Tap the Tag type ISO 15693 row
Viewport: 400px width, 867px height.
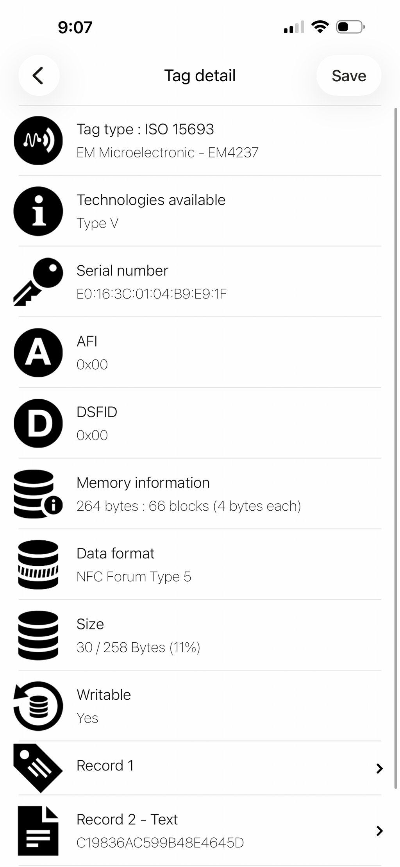(200, 140)
